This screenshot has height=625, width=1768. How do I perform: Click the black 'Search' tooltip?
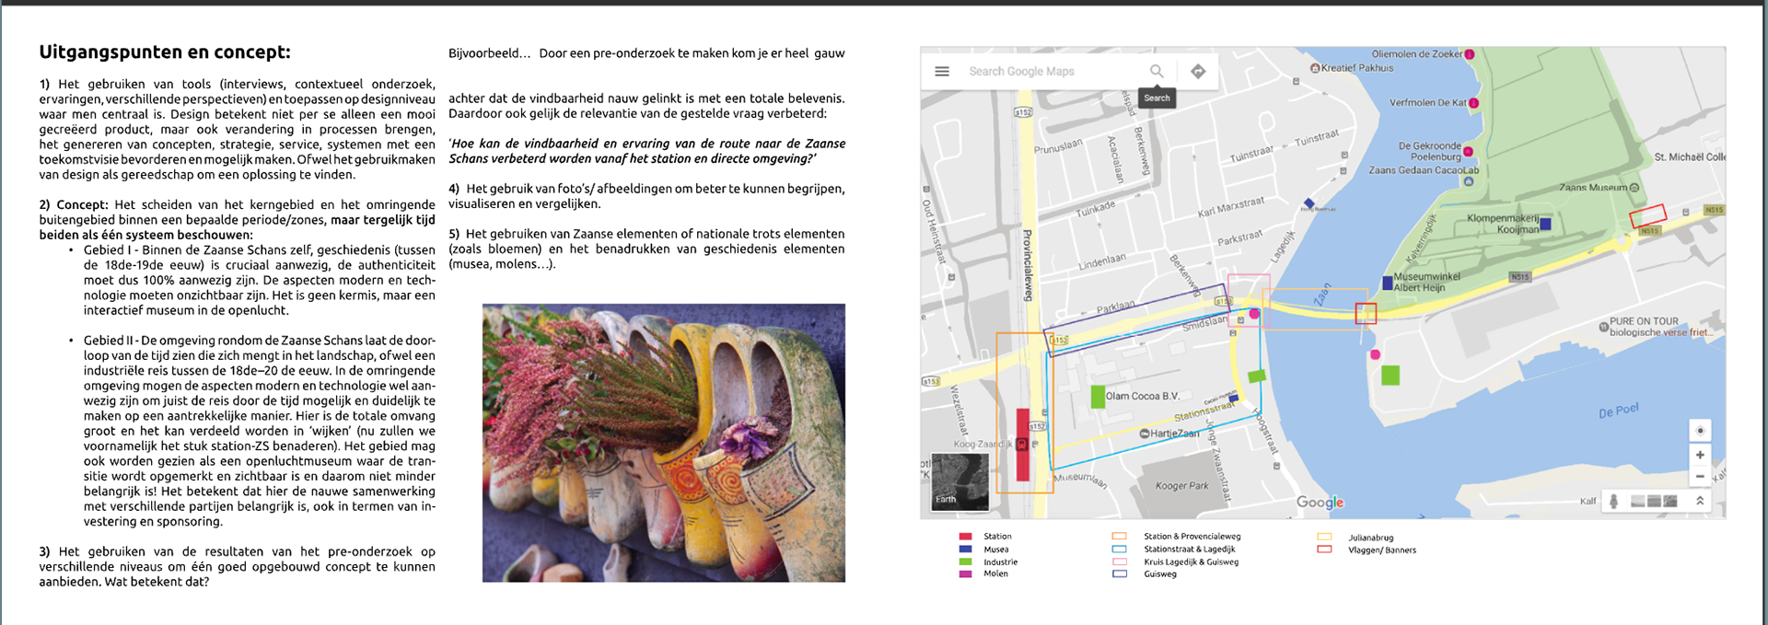click(1157, 98)
